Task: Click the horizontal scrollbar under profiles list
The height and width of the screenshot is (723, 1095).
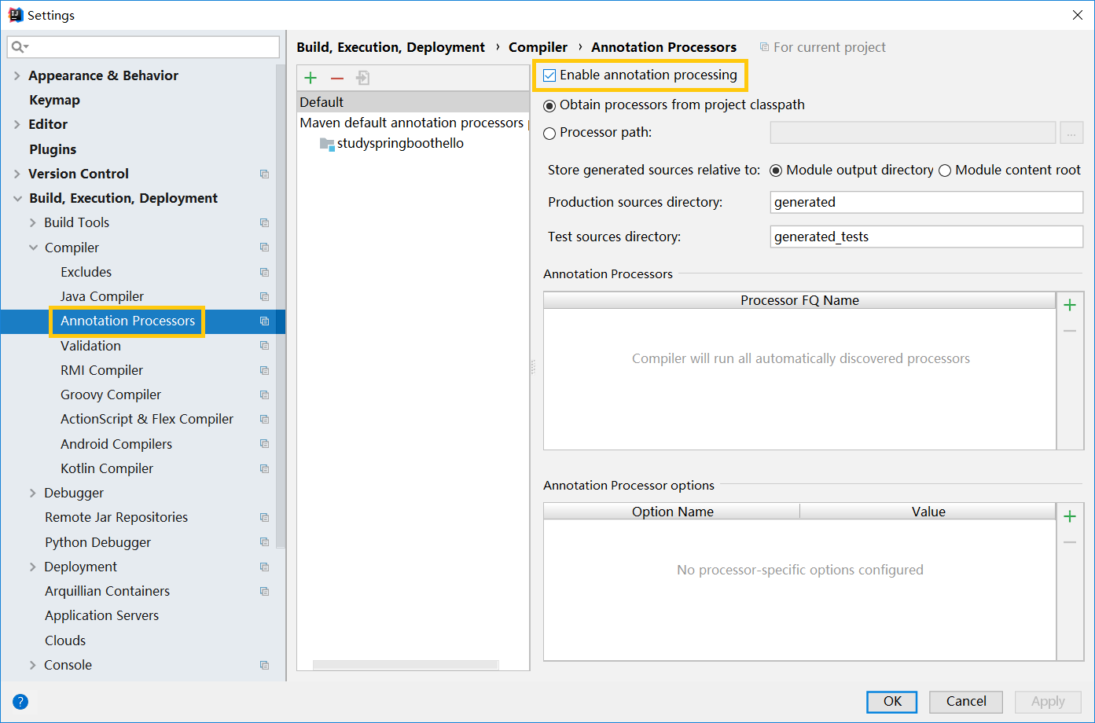Action: [405, 665]
